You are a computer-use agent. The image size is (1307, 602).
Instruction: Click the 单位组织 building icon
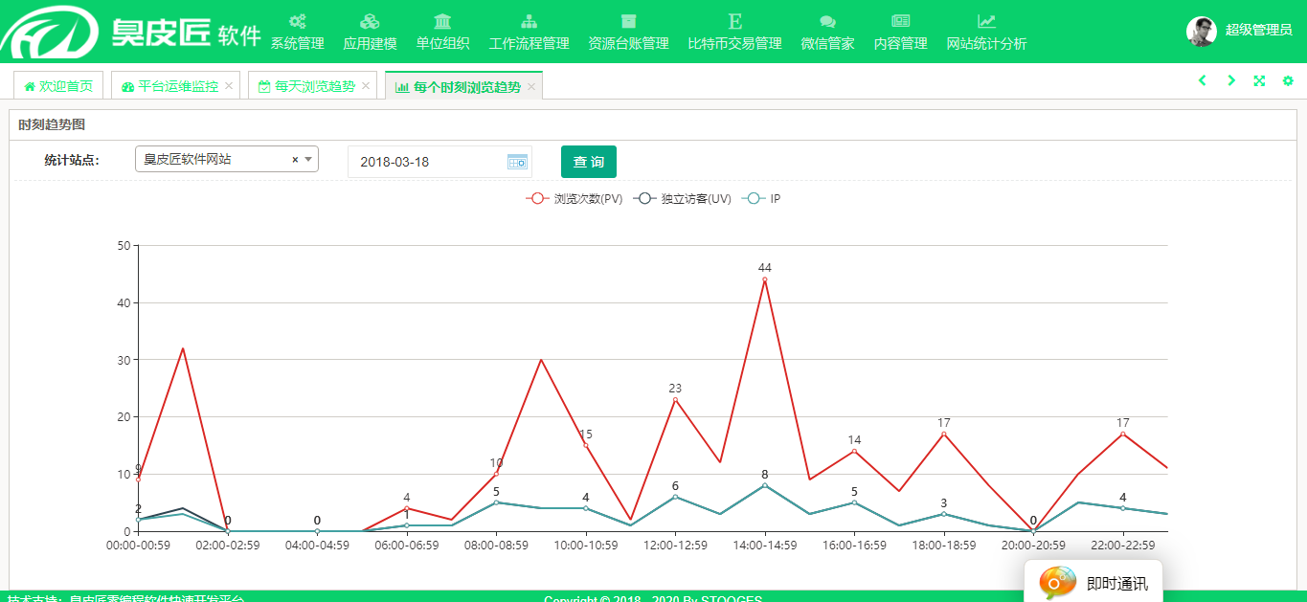point(442,21)
